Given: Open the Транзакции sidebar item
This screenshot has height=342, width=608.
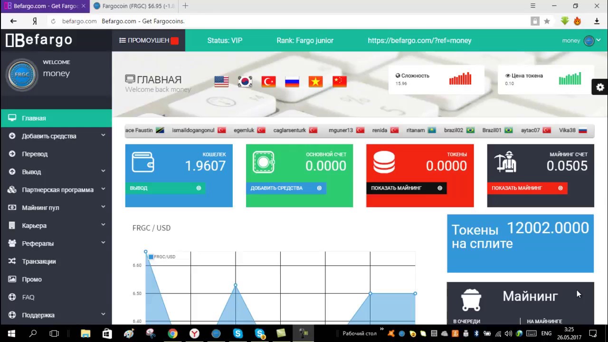Looking at the screenshot, I should [x=56, y=261].
